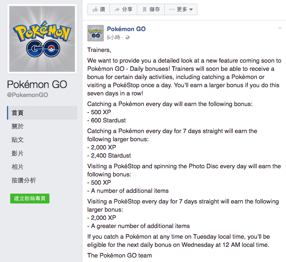Click the globe privacy icon beside 5小時
The width and height of the screenshot is (286, 262).
[127, 37]
